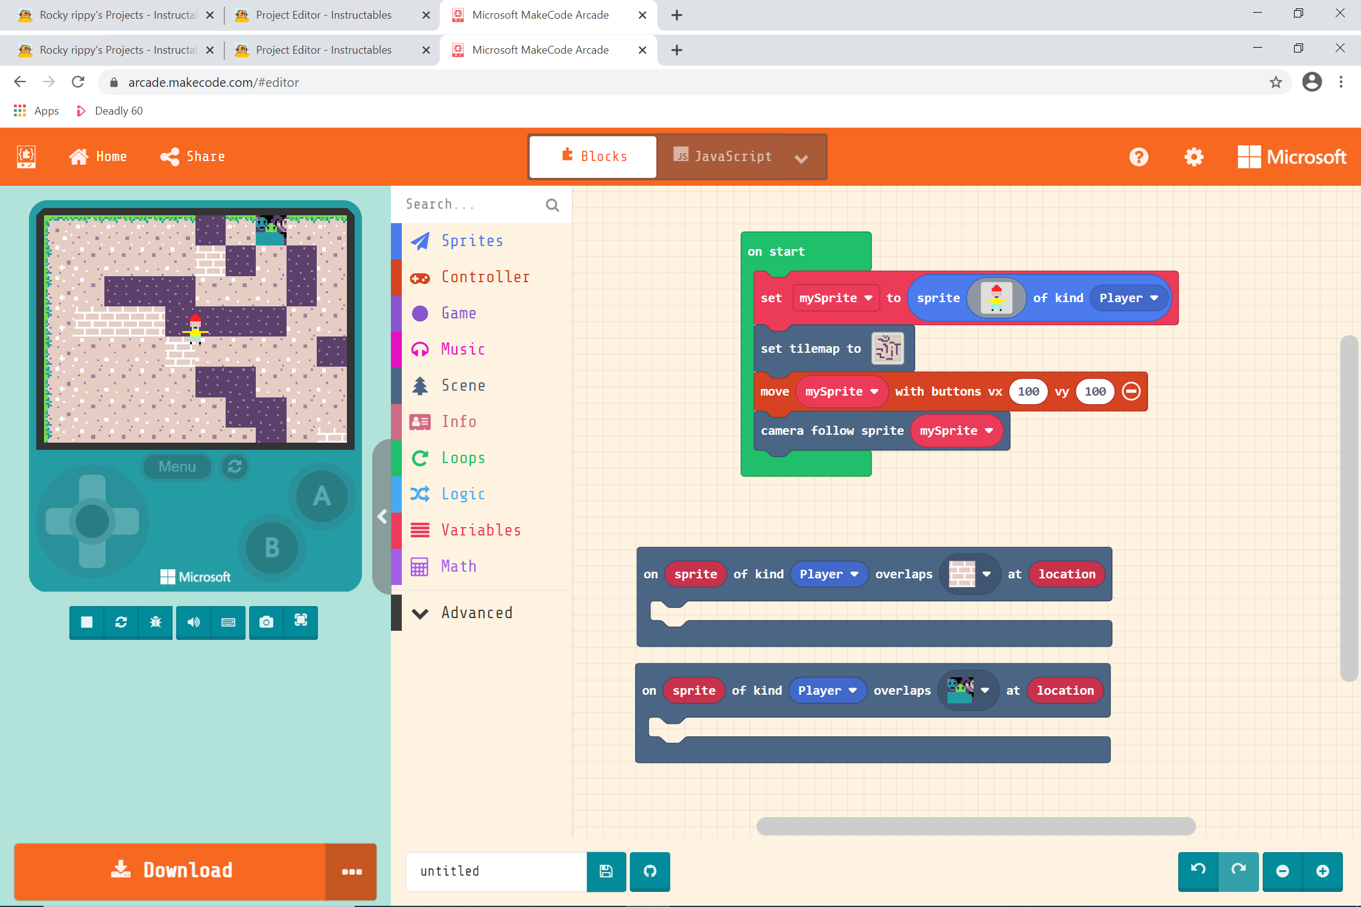Open the mySprite dropdown in the move block

842,391
